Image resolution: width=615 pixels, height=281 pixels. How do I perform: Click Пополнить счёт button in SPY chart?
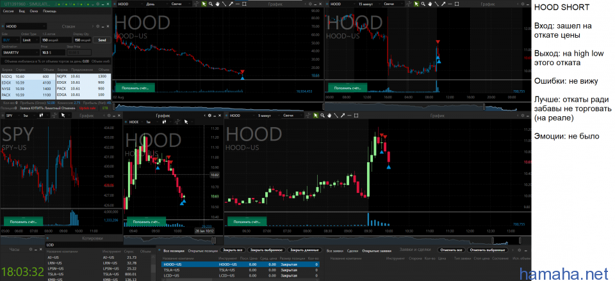tap(23, 221)
